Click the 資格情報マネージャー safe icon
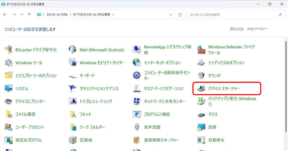288x151 pixels. pos(137,140)
